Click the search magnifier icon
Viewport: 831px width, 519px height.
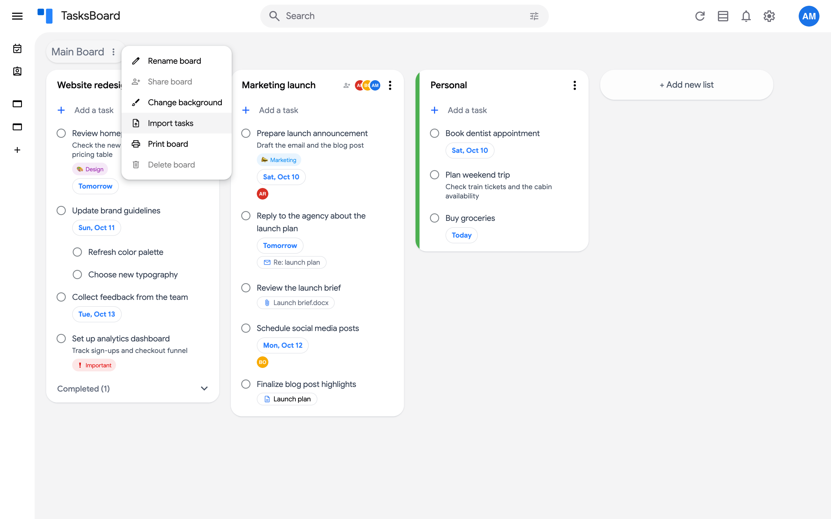274,16
